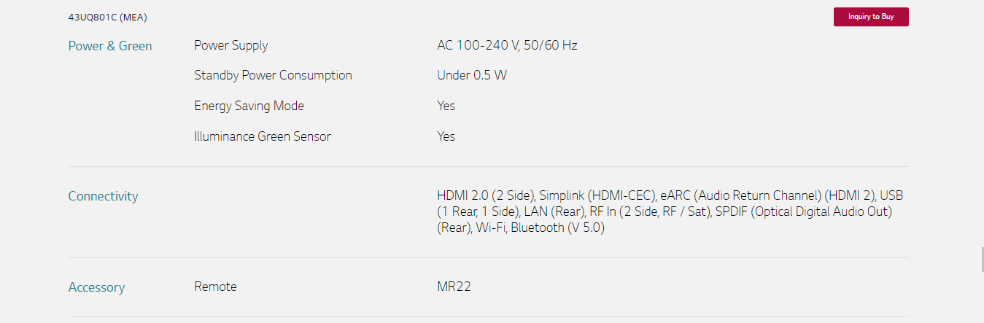Click the vertical scrollbar track below thumb
This screenshot has width=984, height=323.
coord(981,297)
